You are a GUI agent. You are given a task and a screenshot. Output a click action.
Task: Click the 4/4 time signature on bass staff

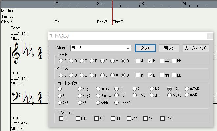tap(40, 98)
